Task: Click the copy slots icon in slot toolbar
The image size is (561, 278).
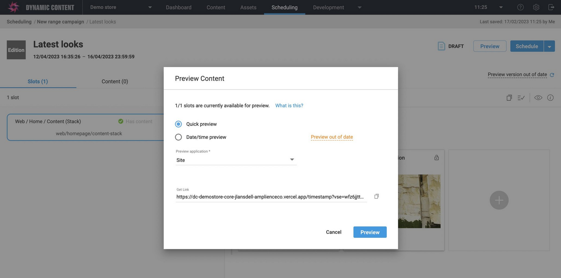Action: (x=509, y=98)
